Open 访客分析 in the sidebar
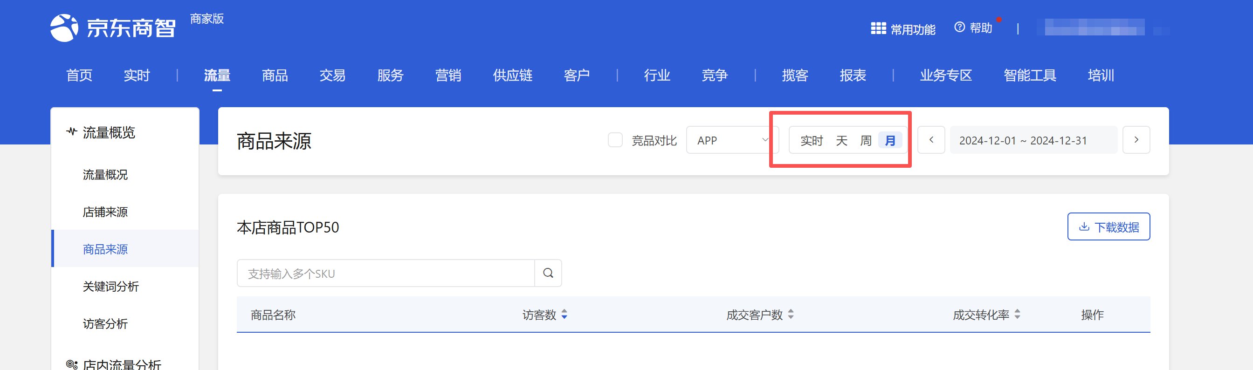This screenshot has width=1253, height=370. click(105, 324)
